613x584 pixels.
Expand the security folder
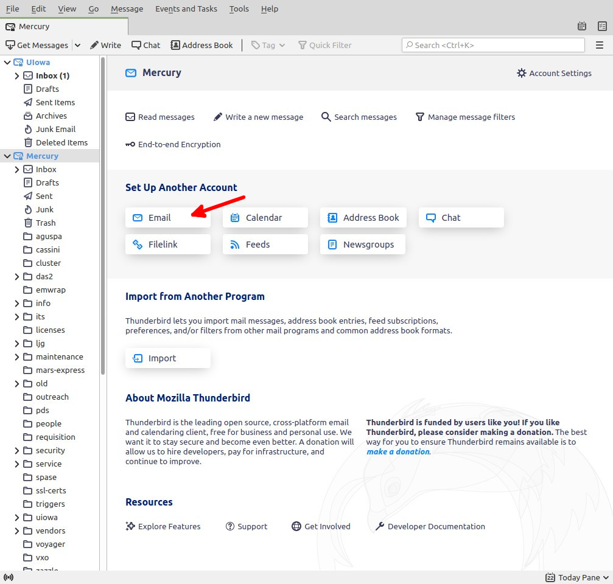tap(17, 451)
